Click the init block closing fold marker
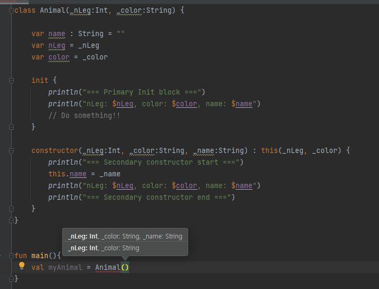379x289 pixels. pos(11,126)
